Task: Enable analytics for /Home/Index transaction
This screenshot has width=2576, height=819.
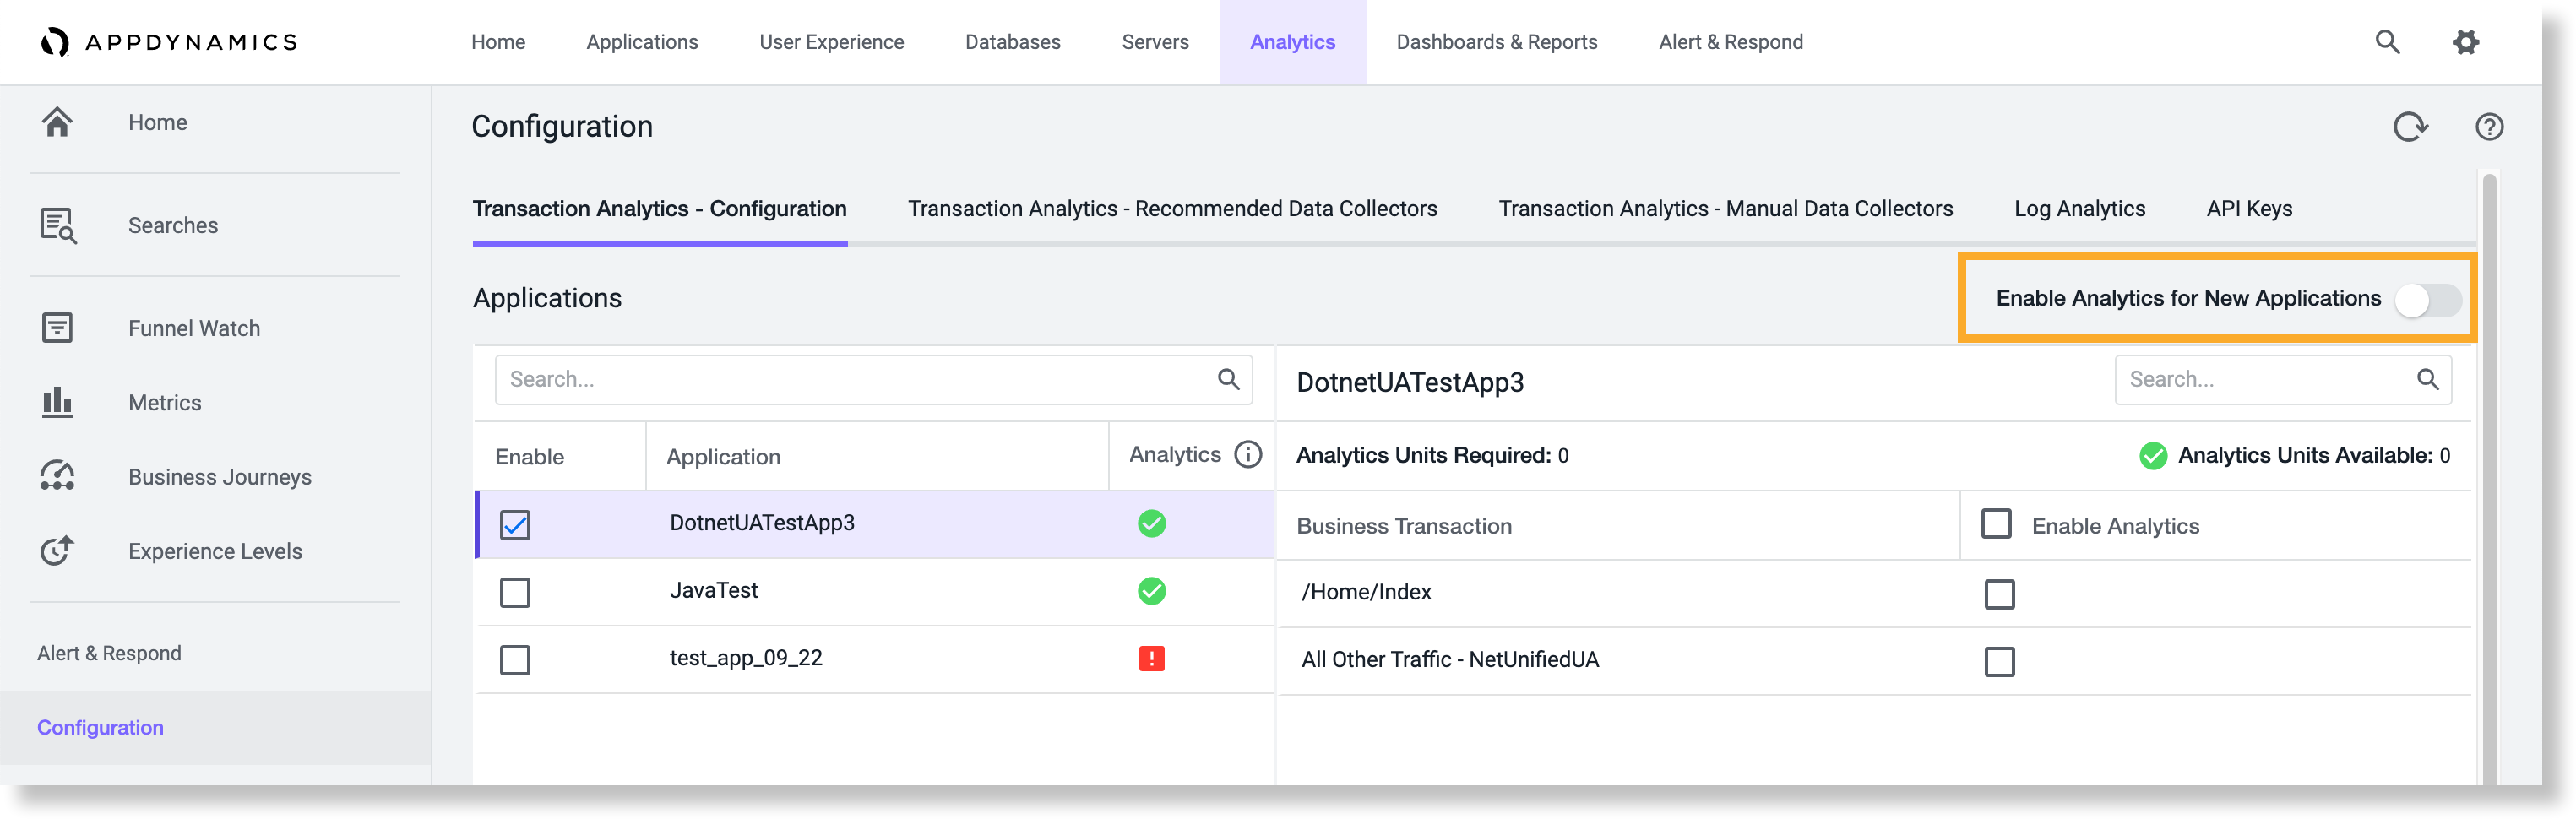Action: (1999, 594)
